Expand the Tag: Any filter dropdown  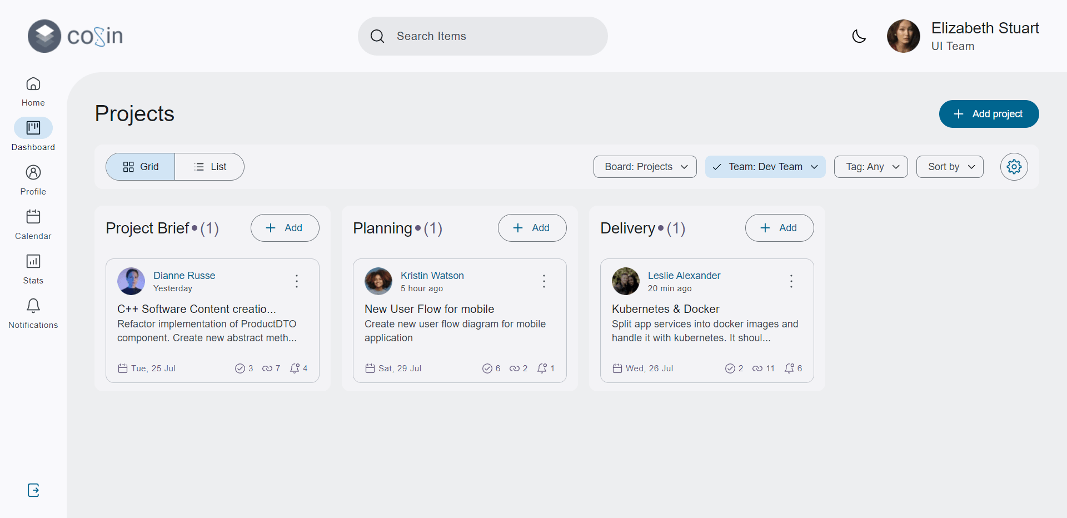click(870, 167)
